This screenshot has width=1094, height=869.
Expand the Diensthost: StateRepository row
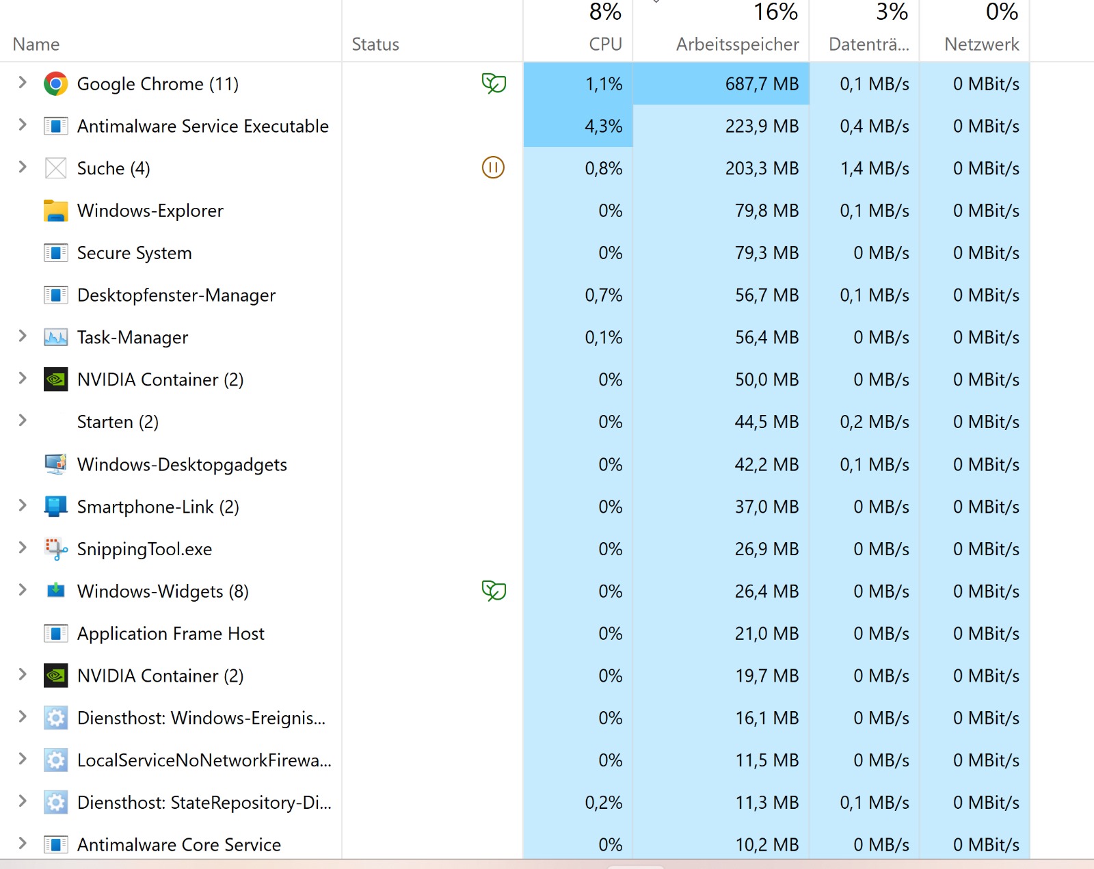[23, 801]
